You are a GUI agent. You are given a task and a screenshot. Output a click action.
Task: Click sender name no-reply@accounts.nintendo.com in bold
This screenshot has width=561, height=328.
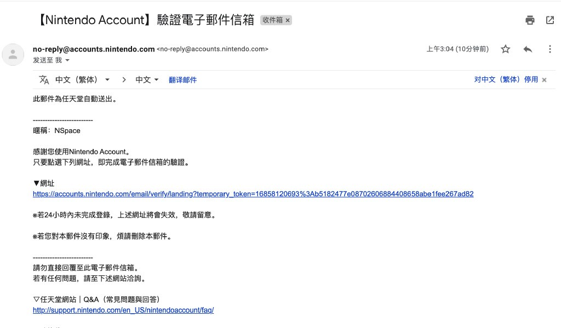(94, 49)
